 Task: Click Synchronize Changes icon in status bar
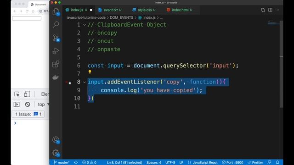76,162
